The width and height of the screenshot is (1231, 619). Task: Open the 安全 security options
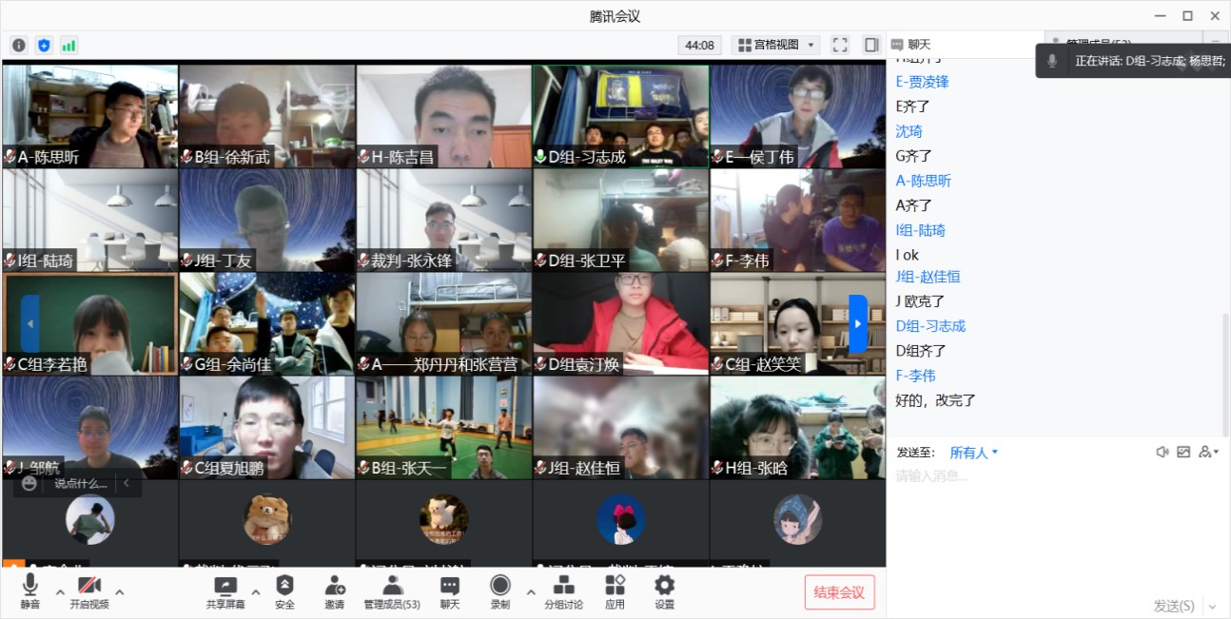click(x=284, y=591)
